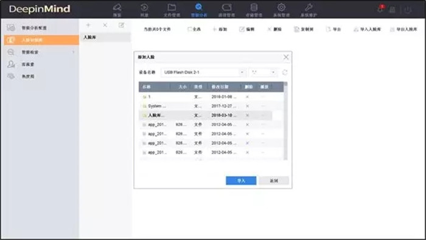This screenshot has width=426, height=240.
Task: Click the power icon in the top bar
Action: [x=408, y=10]
